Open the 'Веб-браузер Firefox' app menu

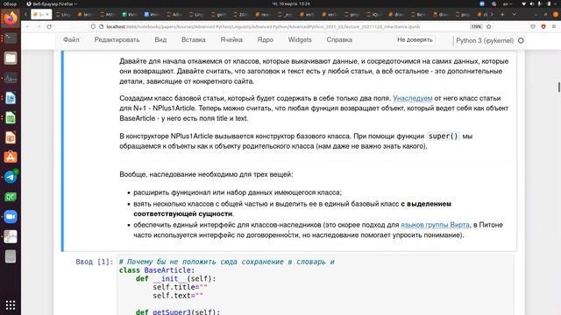(x=52, y=3)
